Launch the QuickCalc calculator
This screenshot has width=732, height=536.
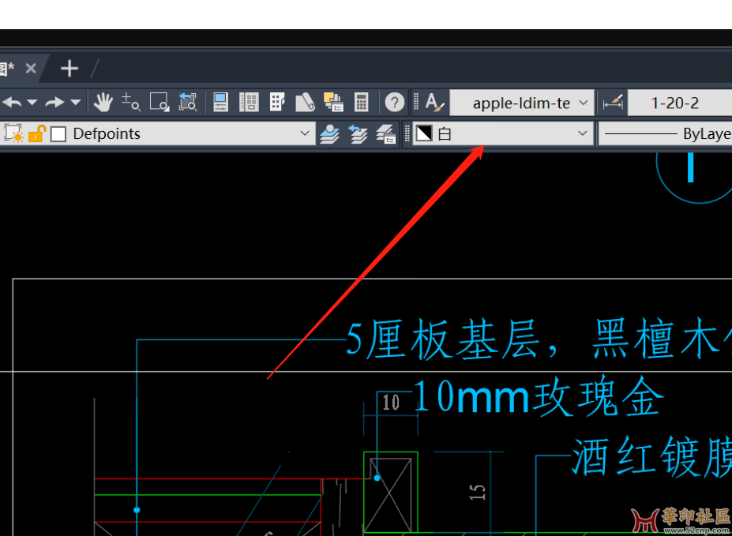click(x=361, y=102)
